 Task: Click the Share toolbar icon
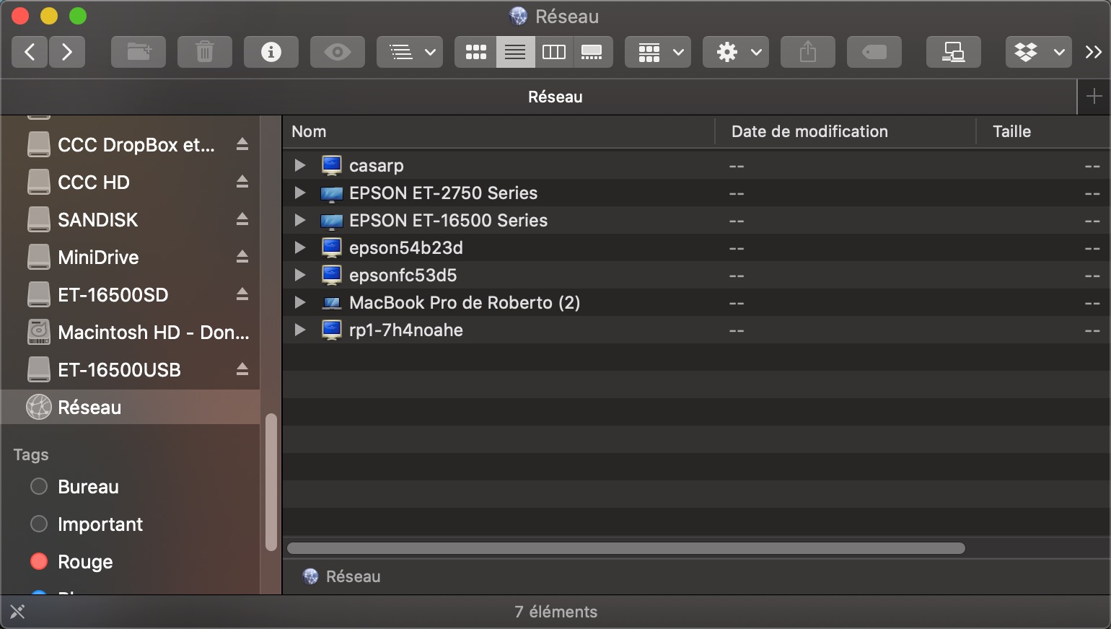pyautogui.click(x=808, y=52)
